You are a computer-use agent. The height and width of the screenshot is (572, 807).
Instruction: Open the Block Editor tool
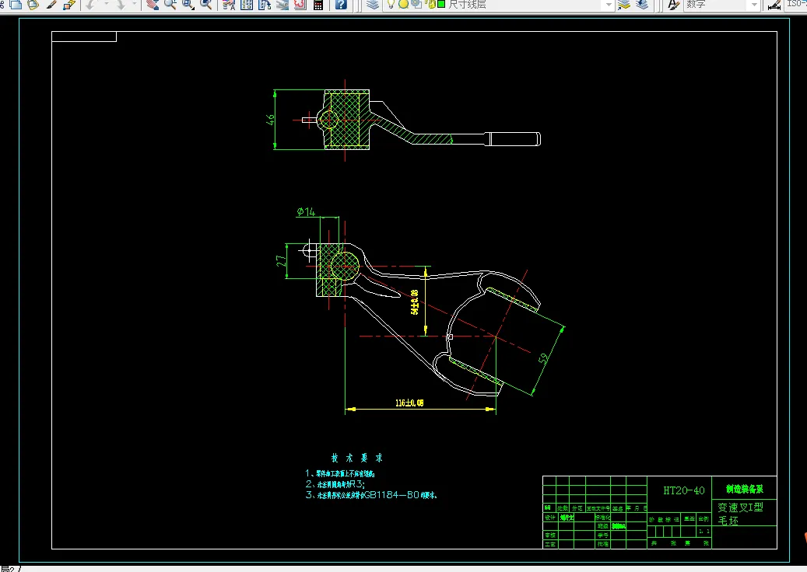(69, 5)
